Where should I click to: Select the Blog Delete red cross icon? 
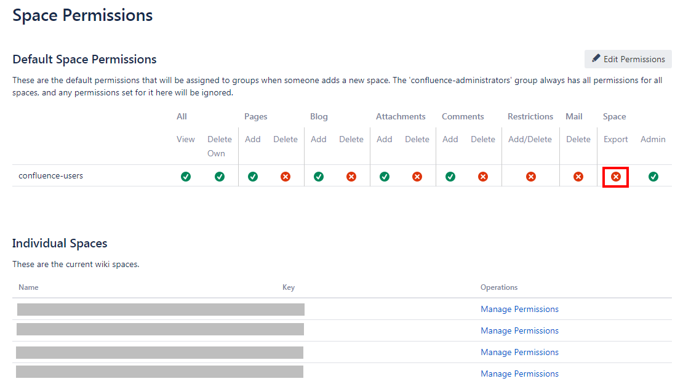pyautogui.click(x=351, y=177)
